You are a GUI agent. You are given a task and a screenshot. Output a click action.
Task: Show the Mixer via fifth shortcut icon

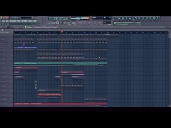click(x=130, y=18)
